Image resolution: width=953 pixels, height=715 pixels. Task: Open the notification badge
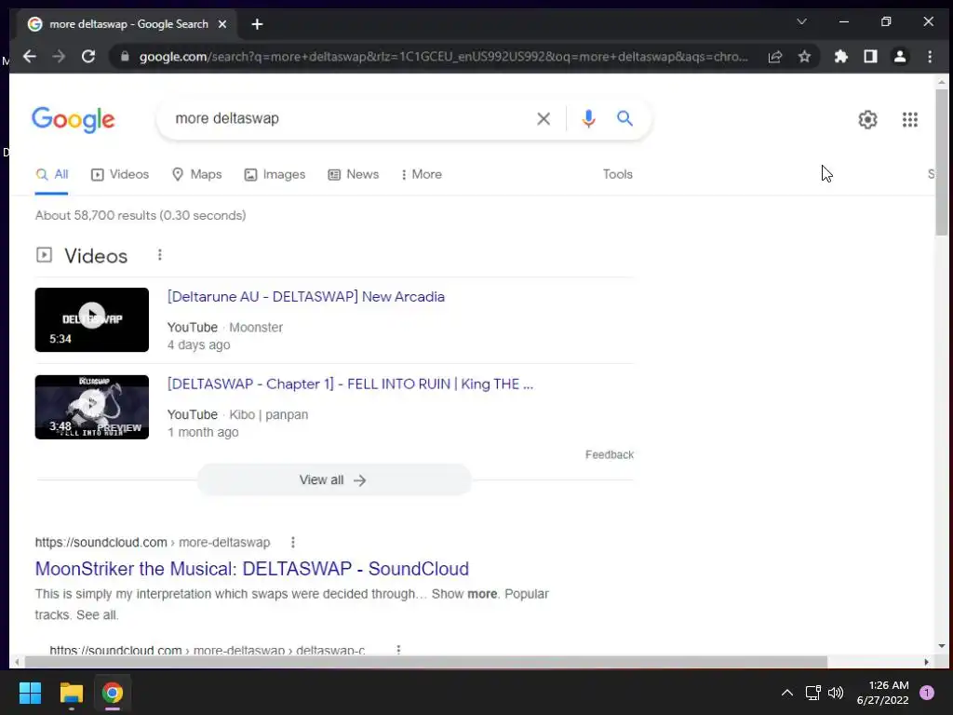tap(927, 693)
